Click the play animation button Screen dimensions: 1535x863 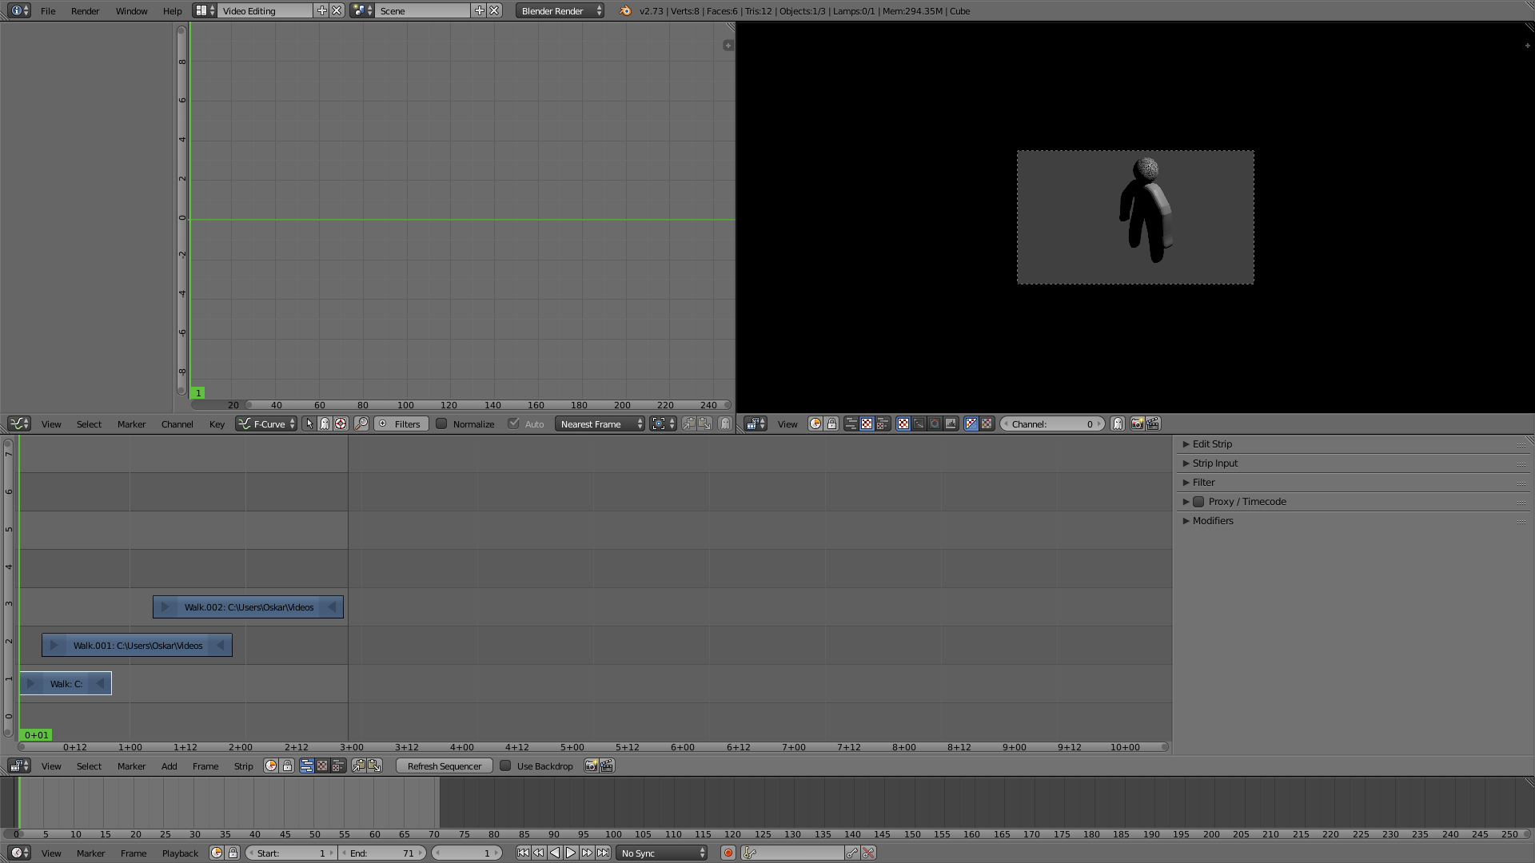click(571, 853)
